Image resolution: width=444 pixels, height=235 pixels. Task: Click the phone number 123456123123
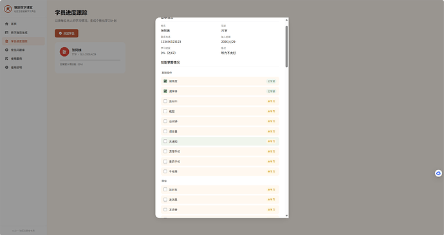pyautogui.click(x=171, y=42)
